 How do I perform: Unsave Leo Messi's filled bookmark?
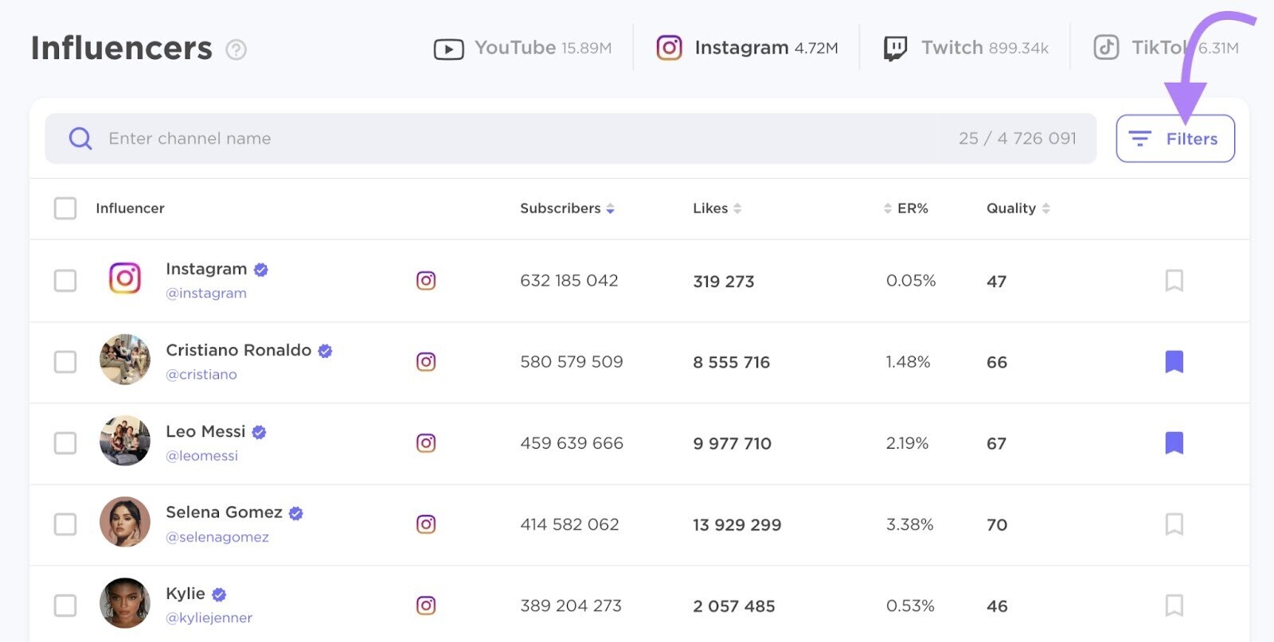(1174, 442)
